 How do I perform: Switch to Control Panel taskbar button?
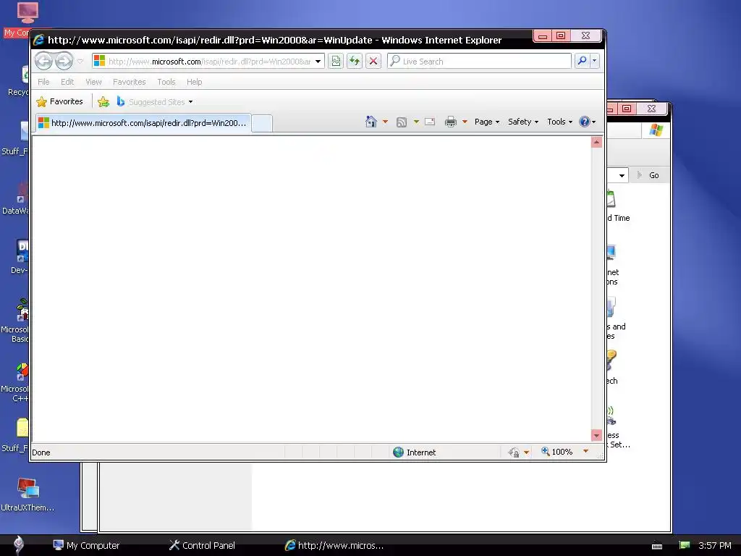(x=203, y=546)
